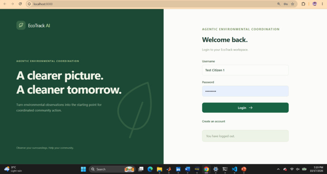Viewport: 327px width, 174px height.
Task: Open the terminal app from the taskbar
Action: (225, 169)
